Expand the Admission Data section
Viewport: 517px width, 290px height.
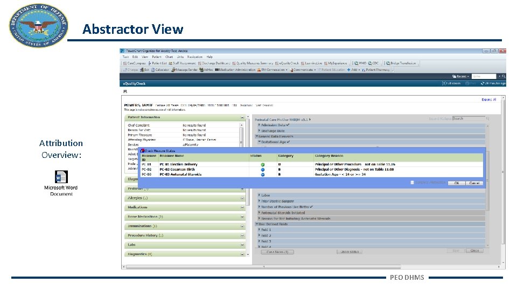259,125
